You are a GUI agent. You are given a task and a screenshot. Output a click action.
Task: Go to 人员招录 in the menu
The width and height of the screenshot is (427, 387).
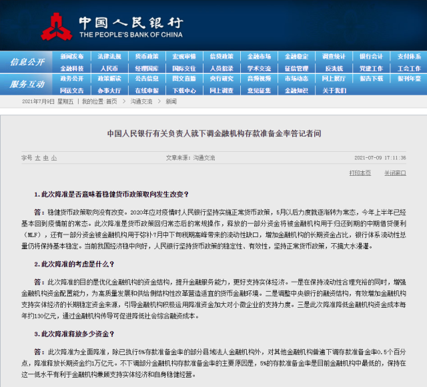click(x=222, y=69)
